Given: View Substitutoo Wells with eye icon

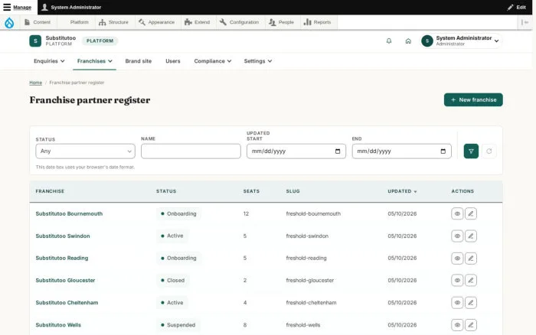Looking at the screenshot, I should point(457,325).
